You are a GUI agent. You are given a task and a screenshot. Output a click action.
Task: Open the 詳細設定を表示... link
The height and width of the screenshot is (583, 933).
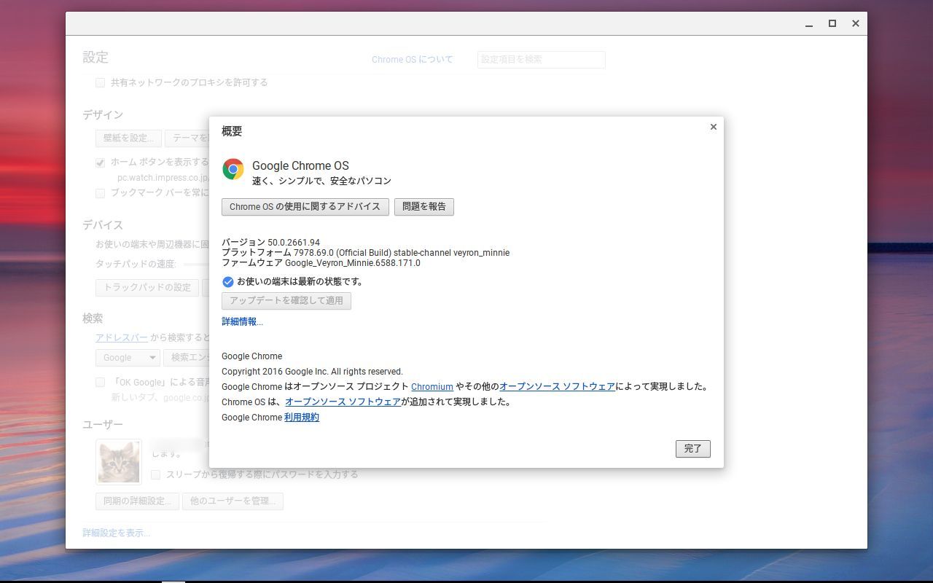(x=117, y=533)
